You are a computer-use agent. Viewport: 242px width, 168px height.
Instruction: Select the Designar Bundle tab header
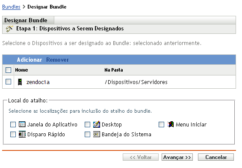tap(28, 20)
